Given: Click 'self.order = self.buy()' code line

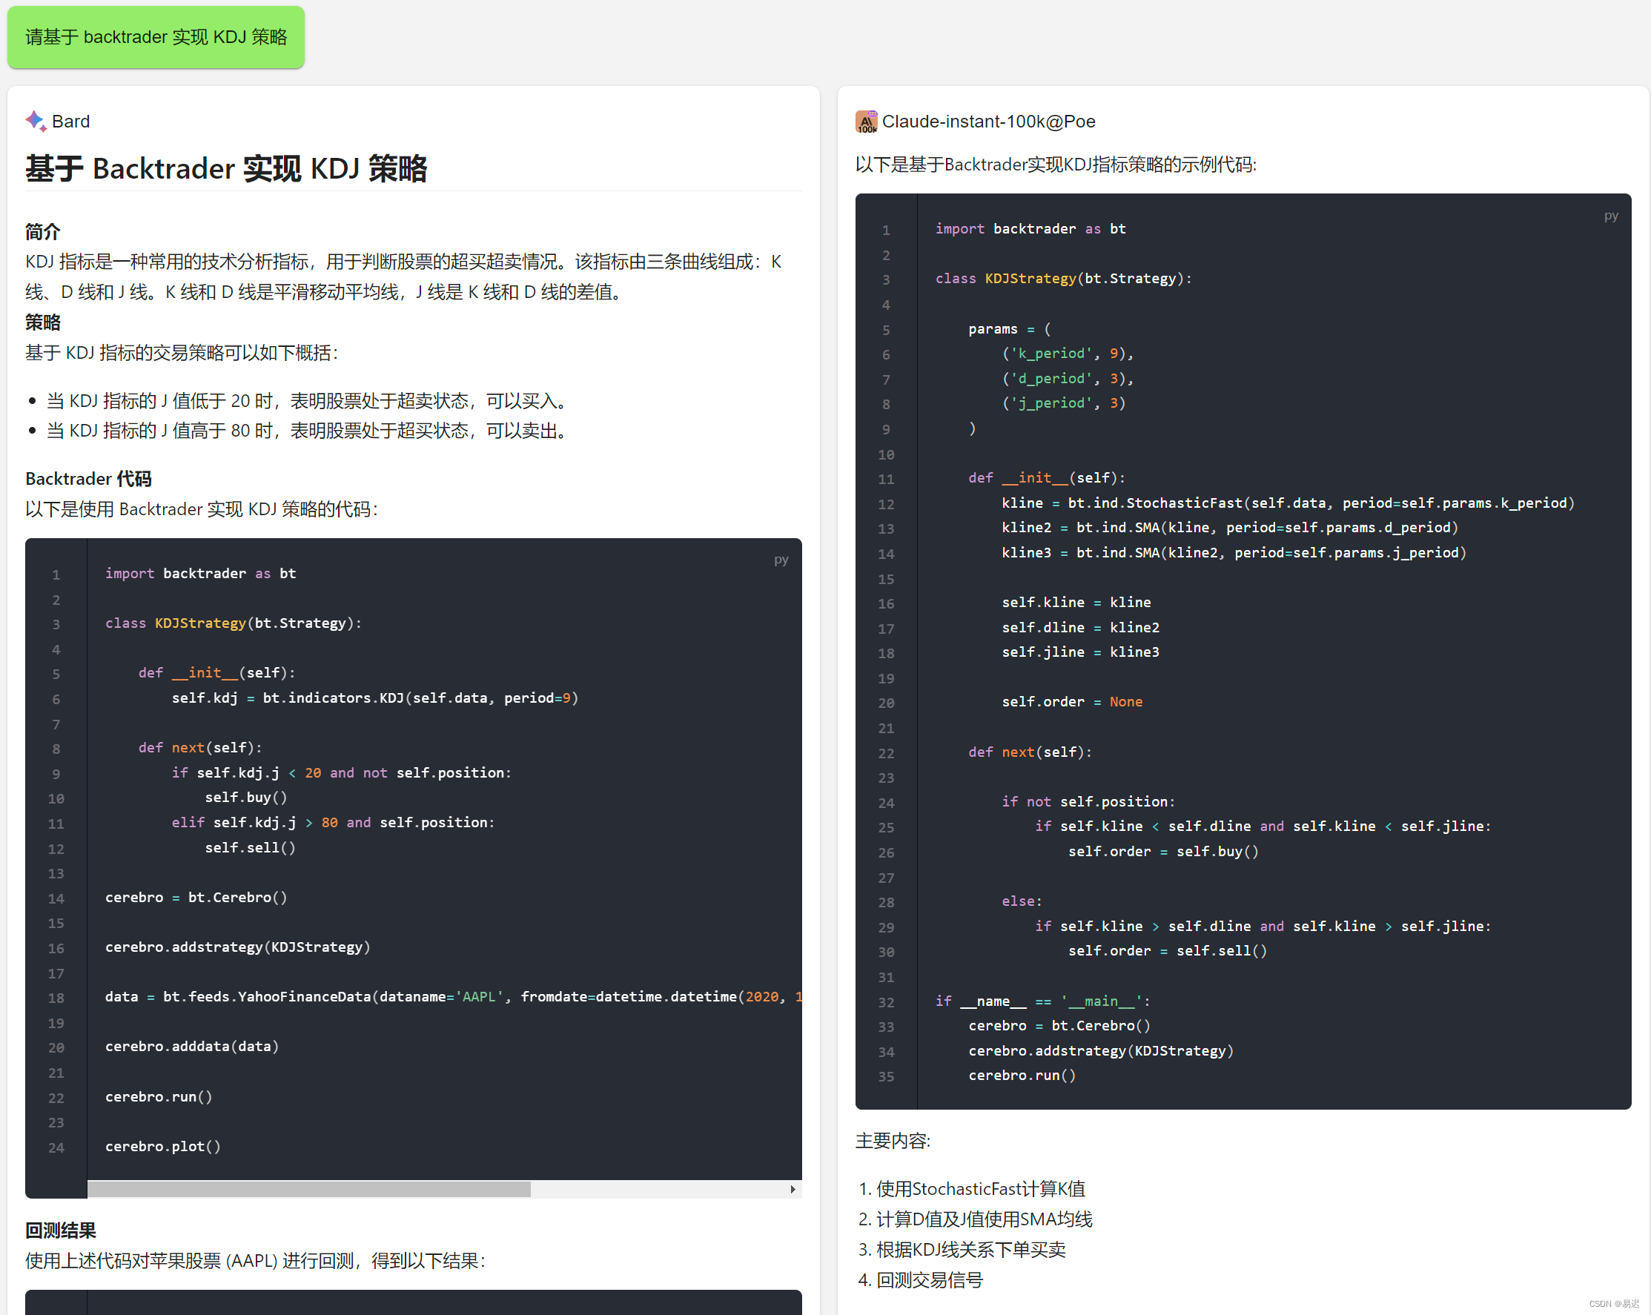Looking at the screenshot, I should [x=1163, y=852].
